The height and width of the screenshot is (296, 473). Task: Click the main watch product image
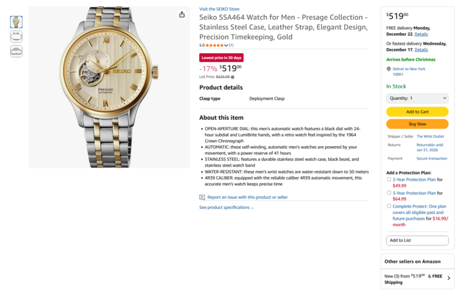[x=109, y=88]
